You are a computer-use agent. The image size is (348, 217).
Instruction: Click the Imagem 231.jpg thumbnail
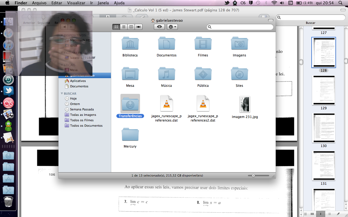pos(245,104)
